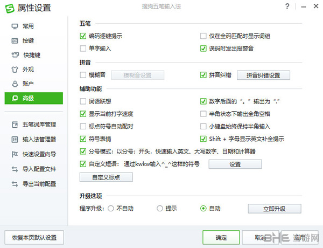Uncheck 显示当前打字速度
Viewport: 323px width, 248px height.
click(83, 114)
